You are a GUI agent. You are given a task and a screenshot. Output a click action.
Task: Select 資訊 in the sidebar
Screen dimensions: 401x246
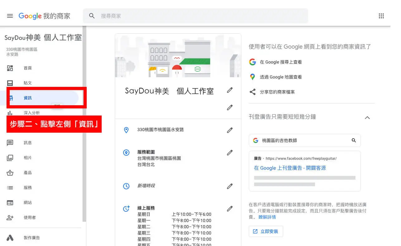coord(39,98)
